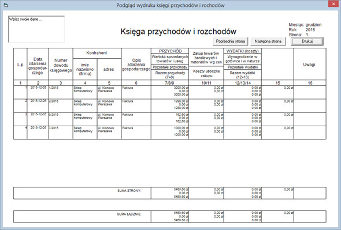
Task: Click the 162,60 zł revenue value in row 3
Action: (x=182, y=115)
